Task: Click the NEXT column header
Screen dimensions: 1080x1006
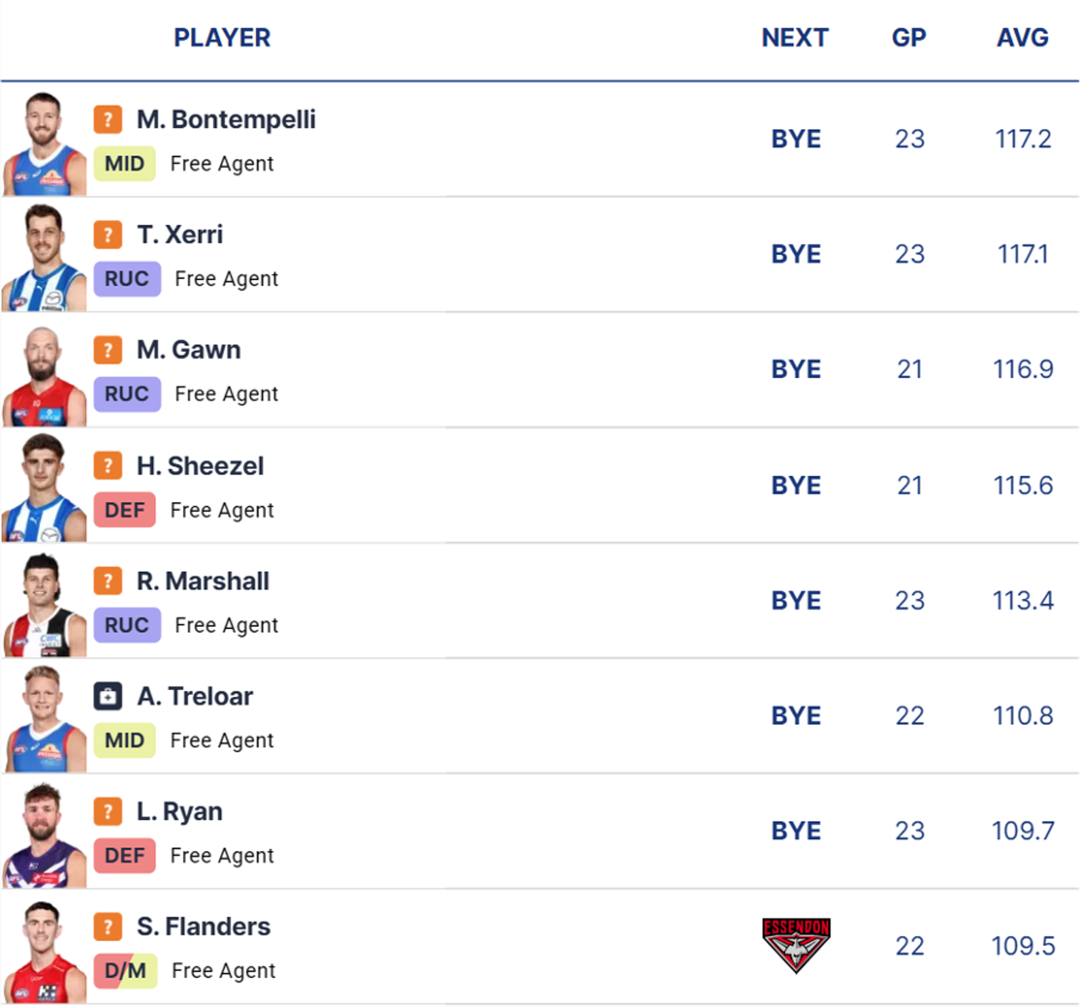Action: pos(795,37)
